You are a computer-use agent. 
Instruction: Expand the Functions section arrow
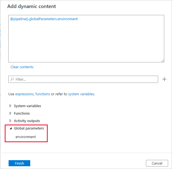click(x=11, y=113)
